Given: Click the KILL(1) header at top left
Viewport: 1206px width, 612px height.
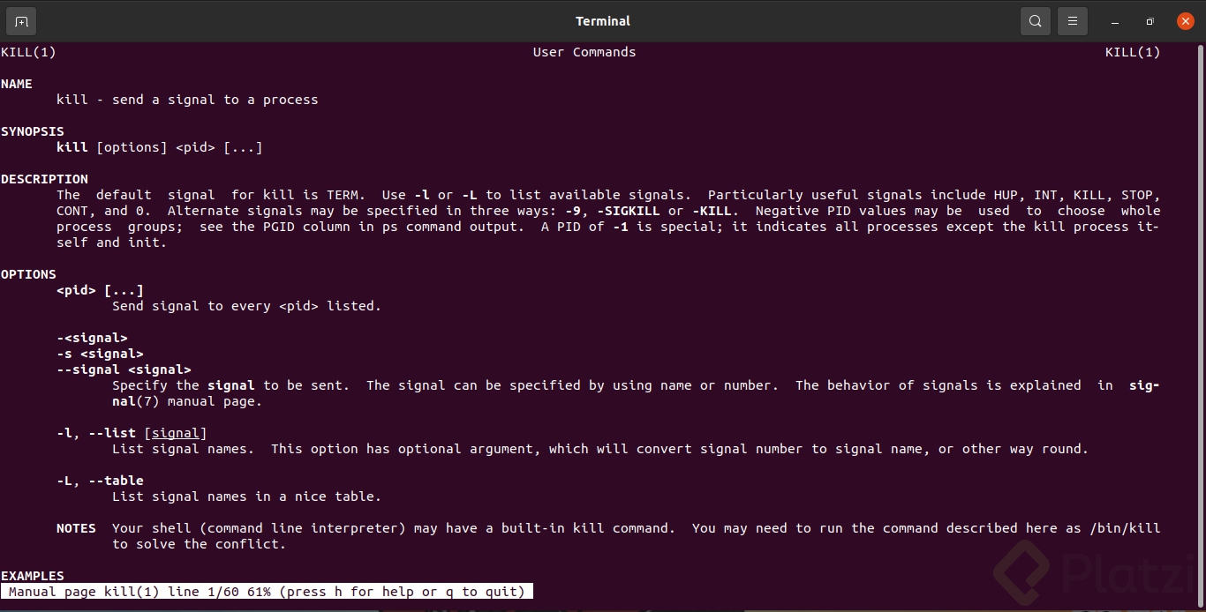Looking at the screenshot, I should point(28,52).
